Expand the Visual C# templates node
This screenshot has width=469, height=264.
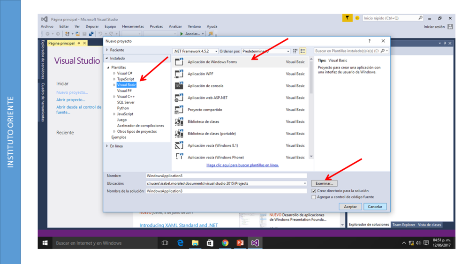click(x=114, y=74)
